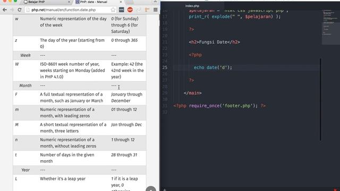The image size is (340, 191).
Task: Click the greyed-out extension icon beside AdBlock
Action: pyautogui.click(x=139, y=10)
